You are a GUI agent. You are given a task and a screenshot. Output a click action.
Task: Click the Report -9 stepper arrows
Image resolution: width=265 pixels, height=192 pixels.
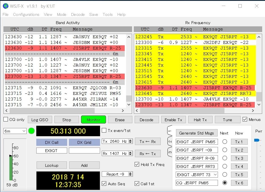(130, 174)
